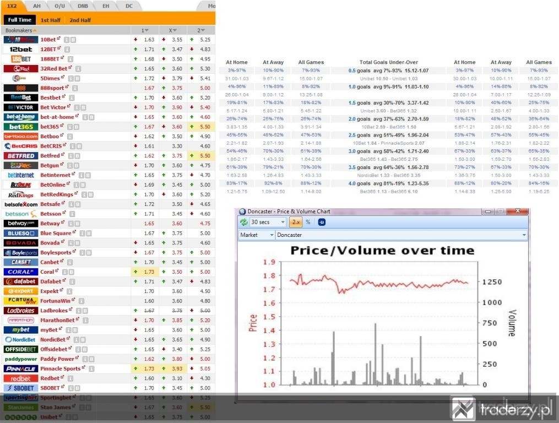The height and width of the screenshot is (423, 559).
Task: Switch to the O/U tab
Action: pos(59,6)
